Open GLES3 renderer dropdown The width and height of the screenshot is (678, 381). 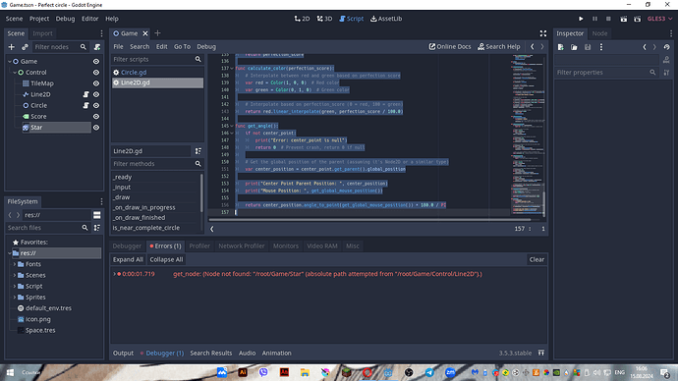click(659, 19)
